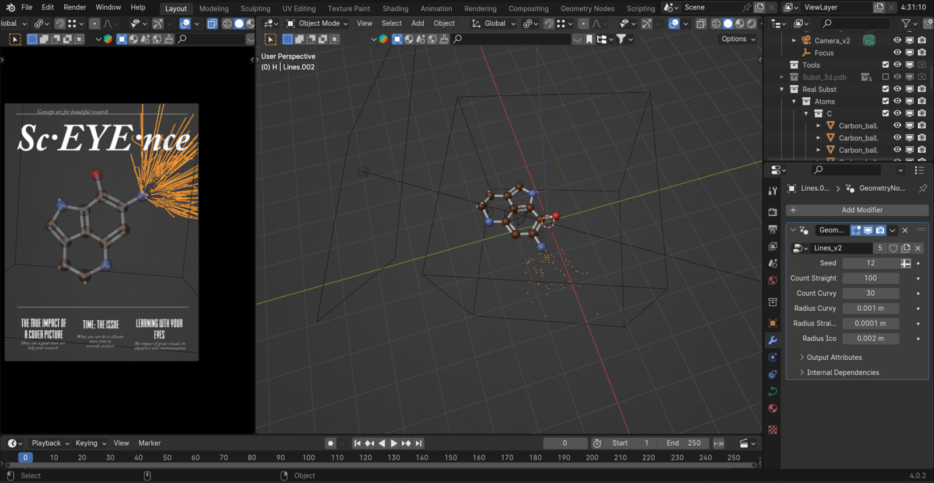Open the Tool properties tab
Screen dimensions: 934x483
coord(773,191)
